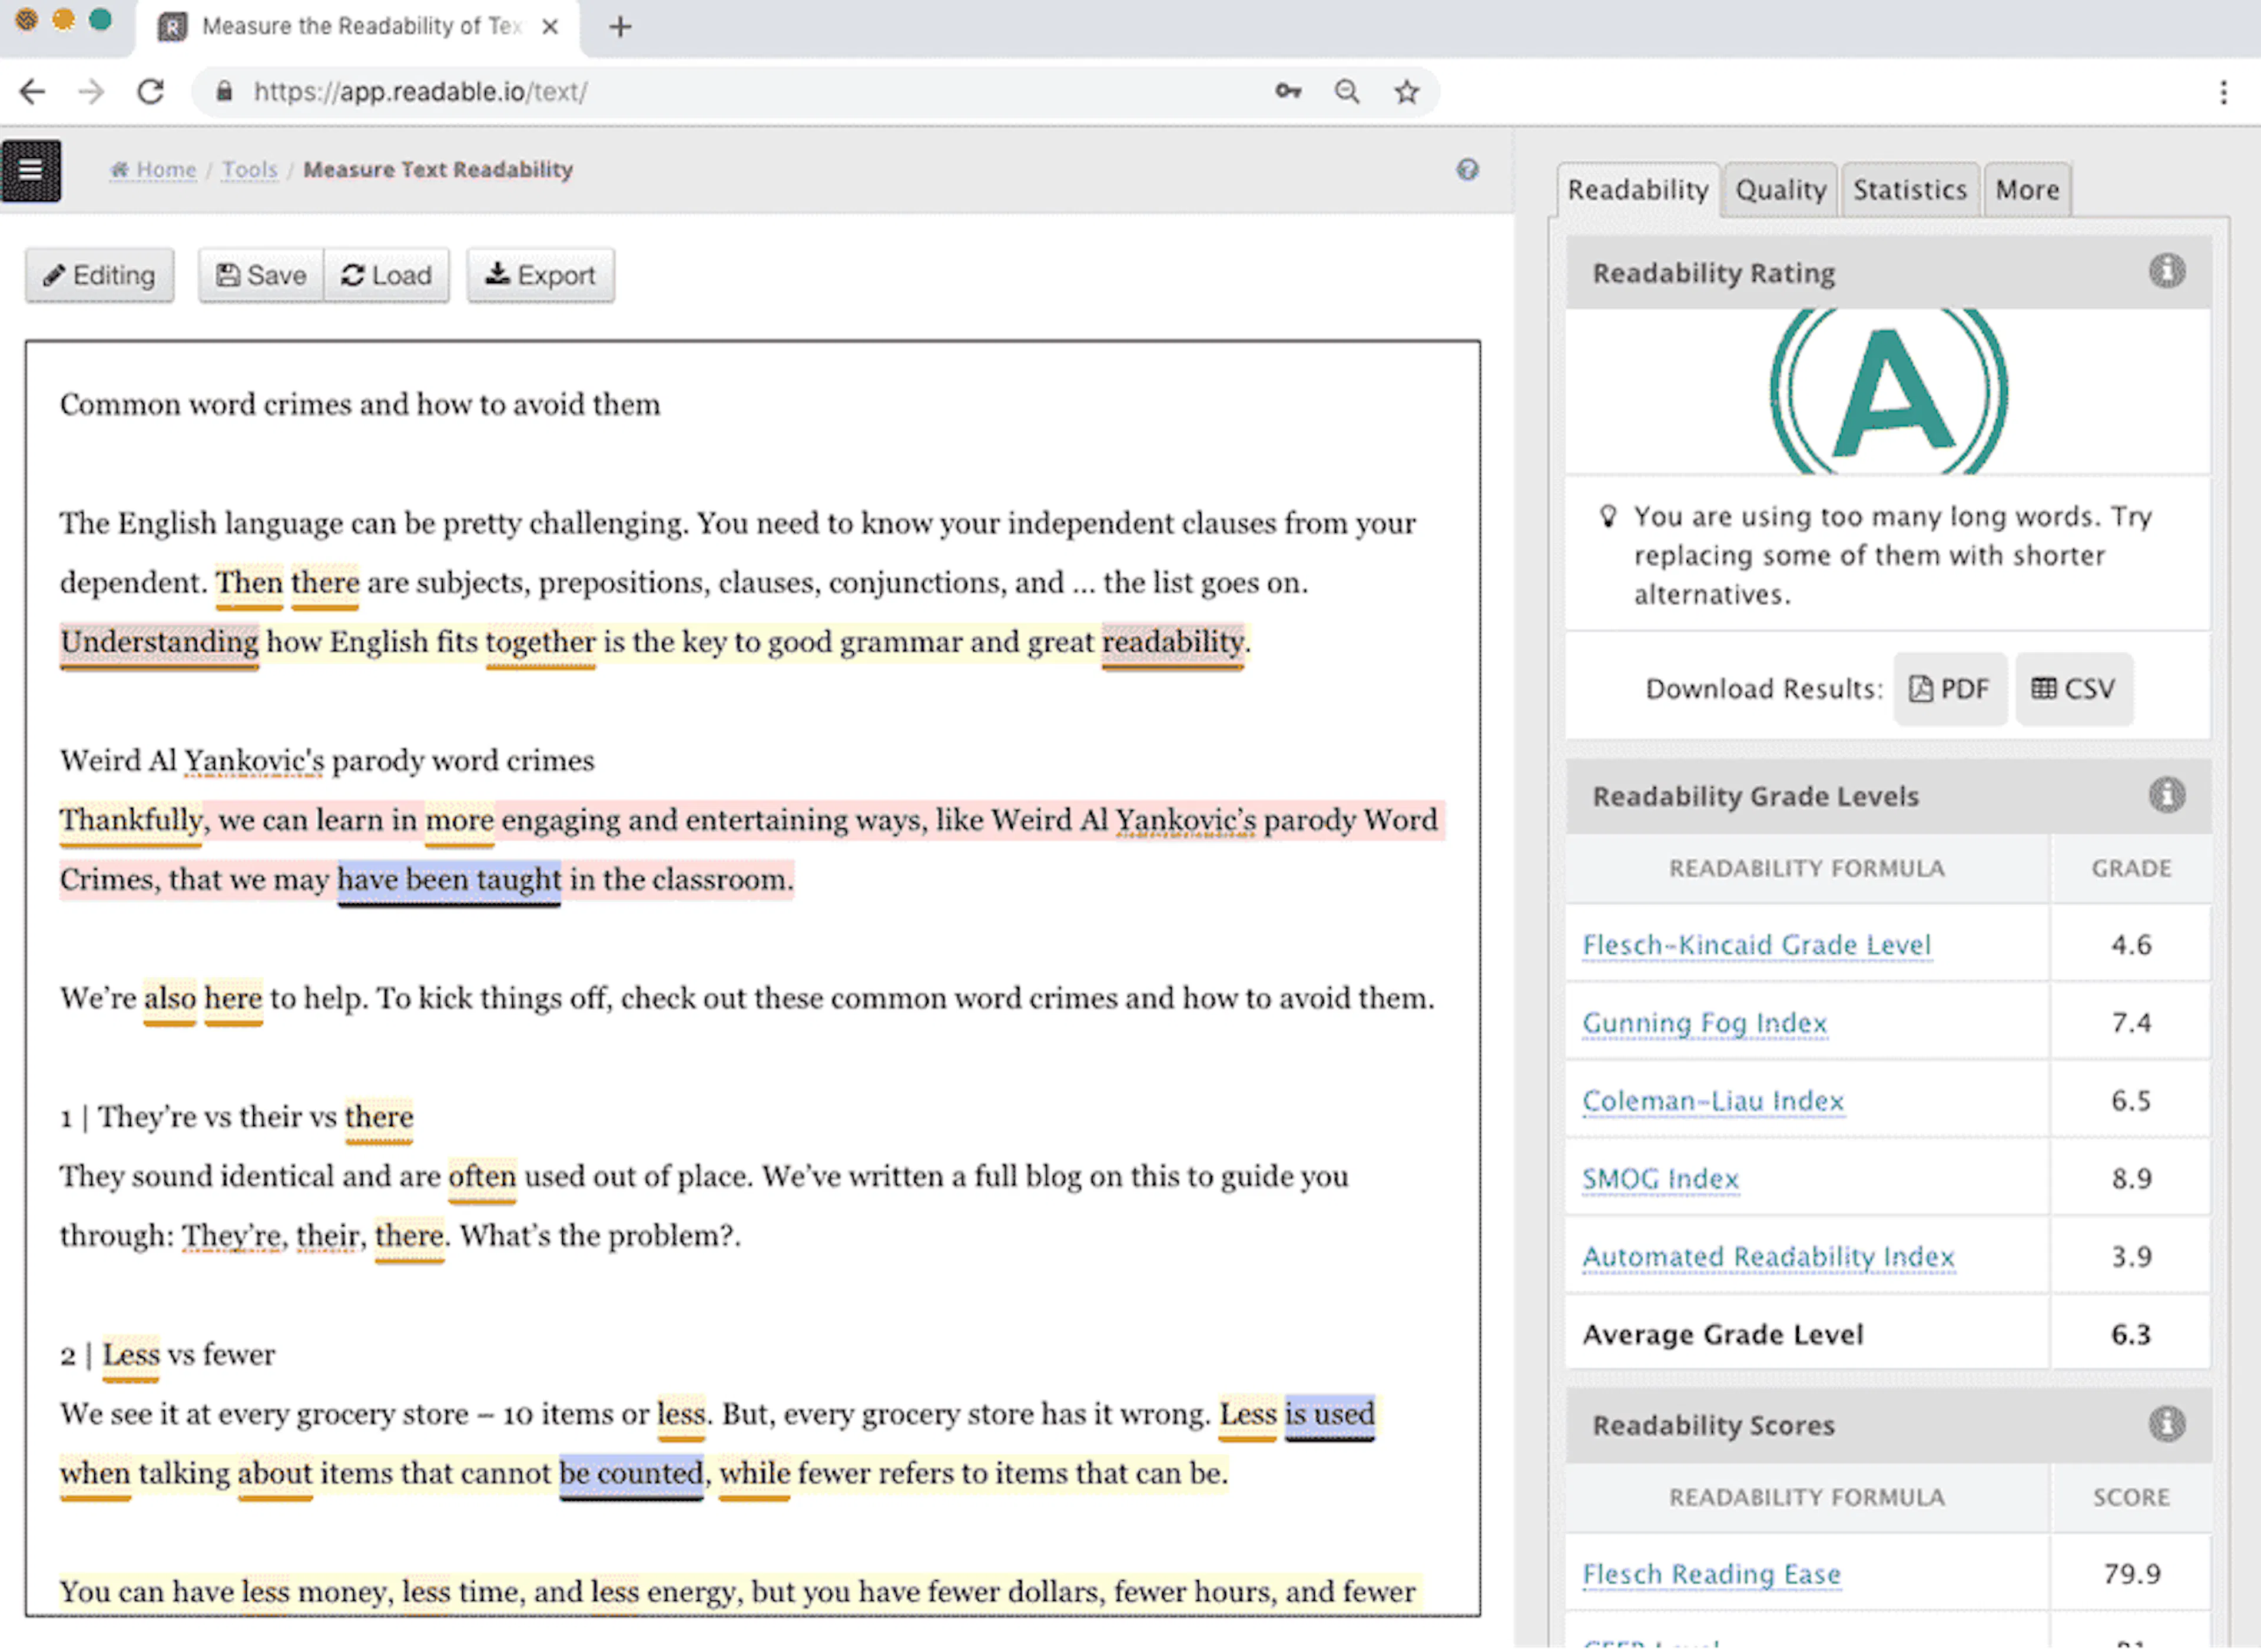Download results as CSV

pyautogui.click(x=2073, y=689)
